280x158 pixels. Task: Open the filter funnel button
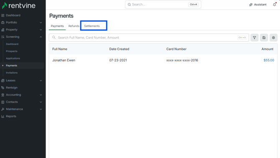(x=255, y=38)
